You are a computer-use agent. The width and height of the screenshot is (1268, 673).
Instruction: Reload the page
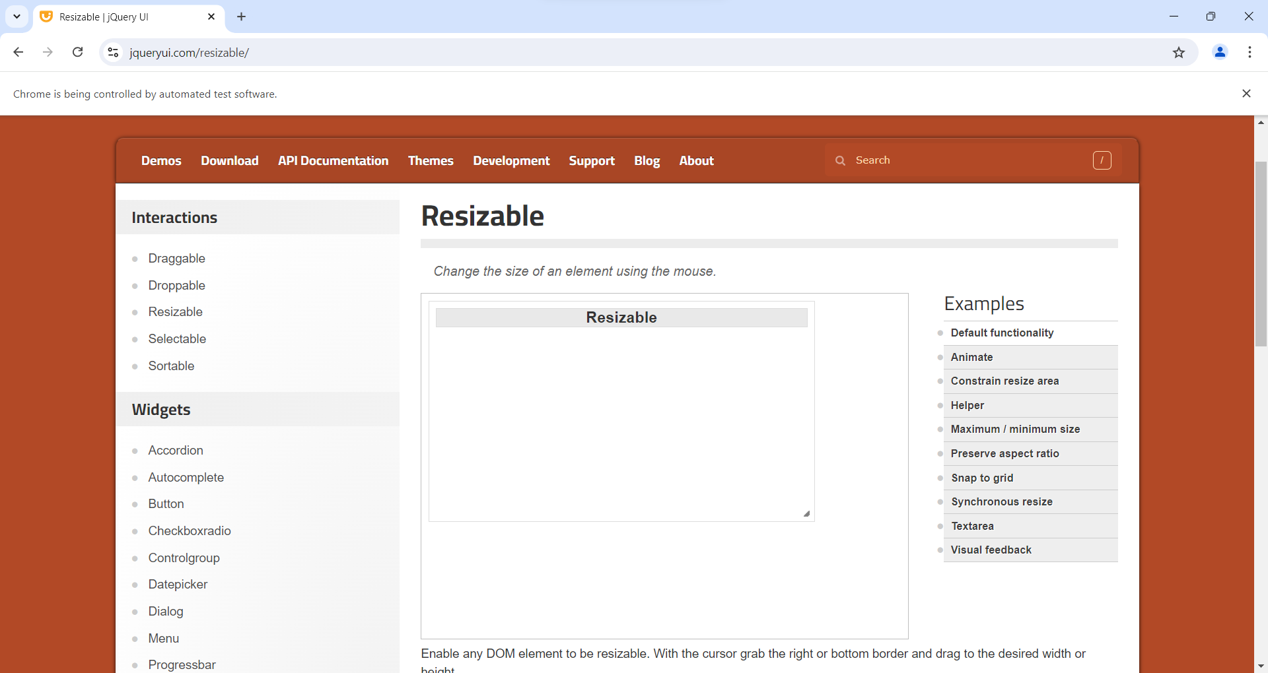(78, 52)
